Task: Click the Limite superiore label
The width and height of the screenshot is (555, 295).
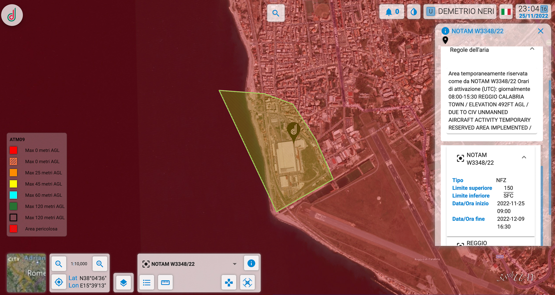Action: click(472, 188)
